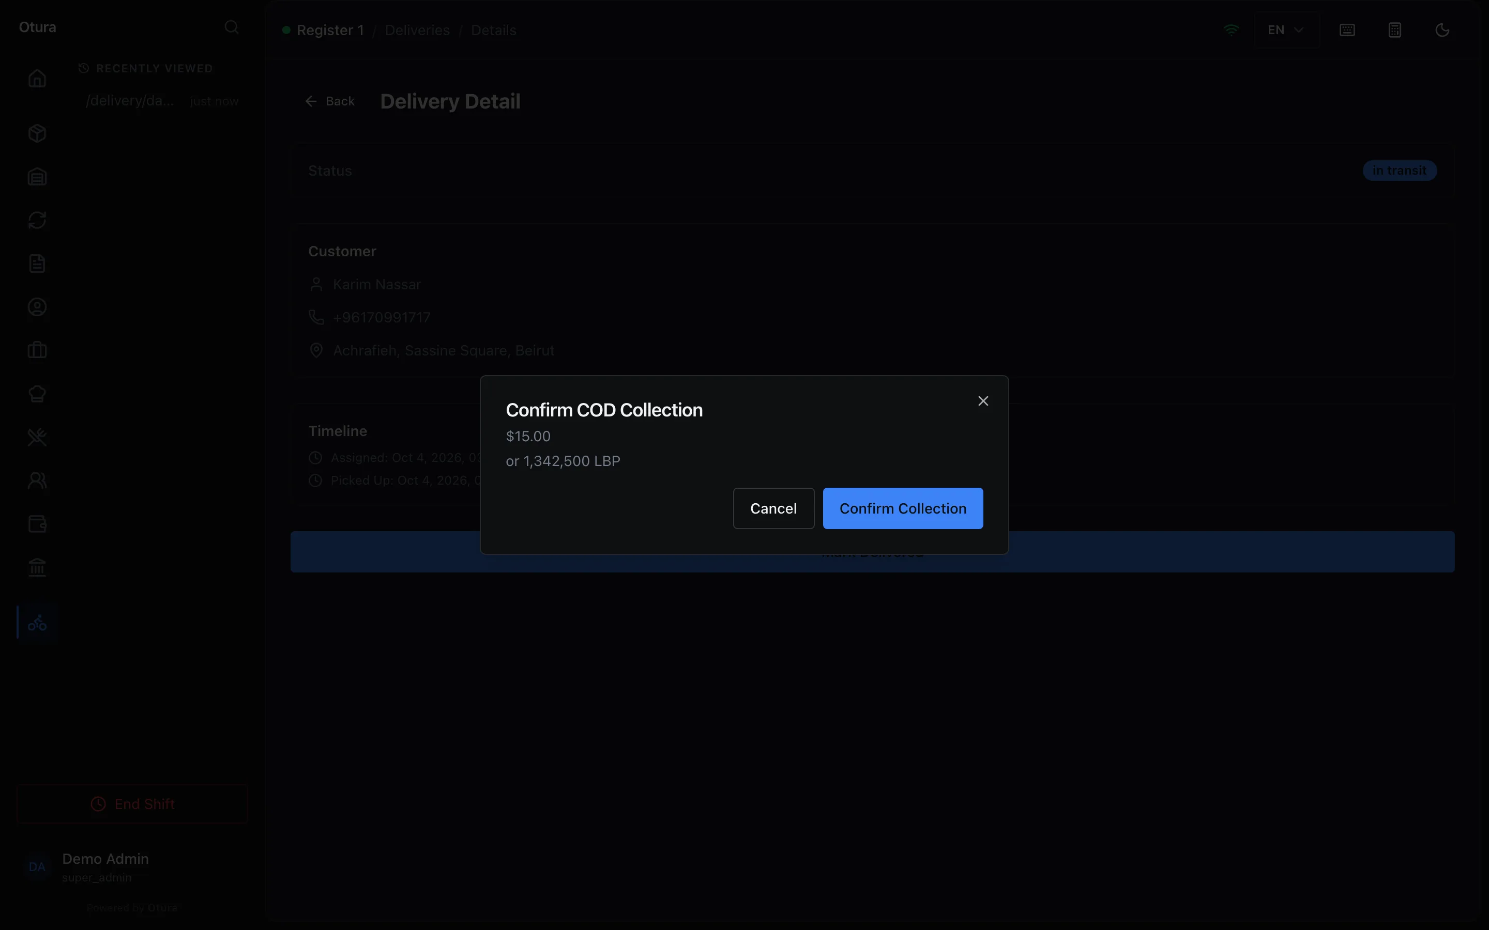Viewport: 1489px width, 930px height.
Task: Open the on-screen keyboard icon
Action: (1347, 30)
